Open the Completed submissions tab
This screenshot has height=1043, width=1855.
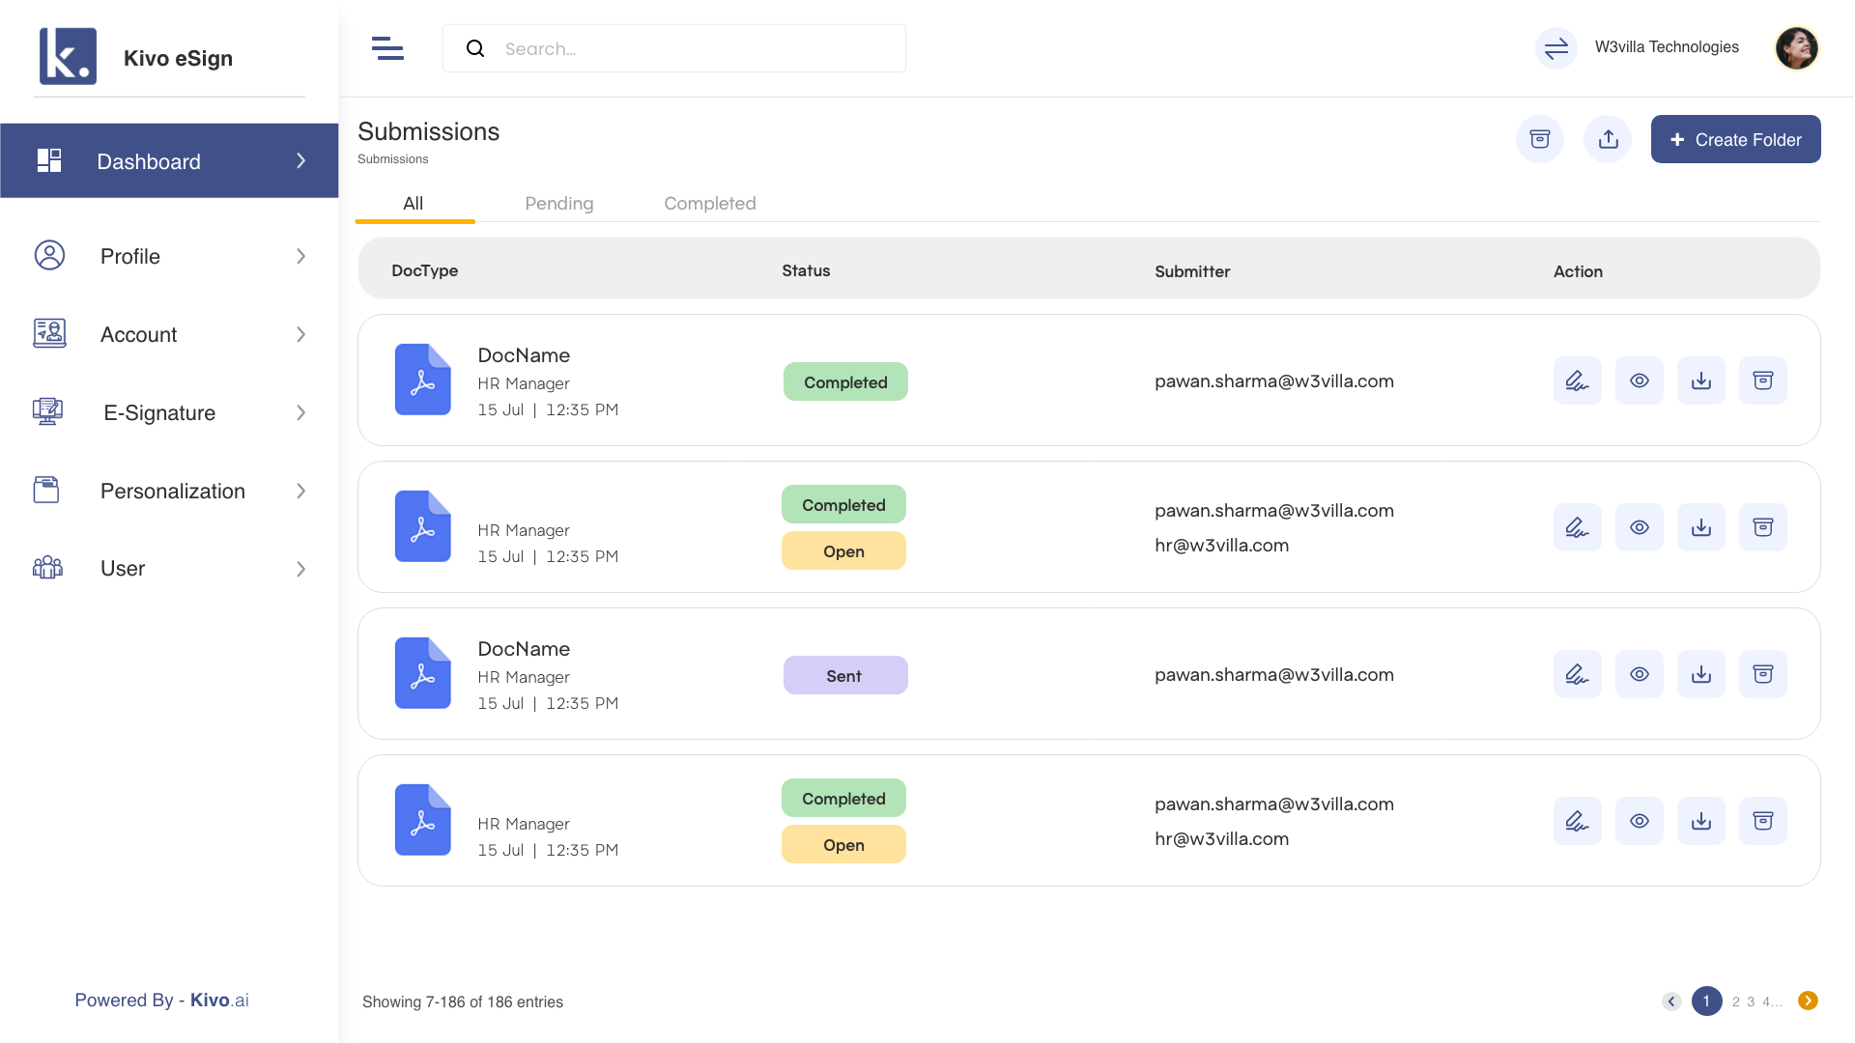[x=709, y=203]
